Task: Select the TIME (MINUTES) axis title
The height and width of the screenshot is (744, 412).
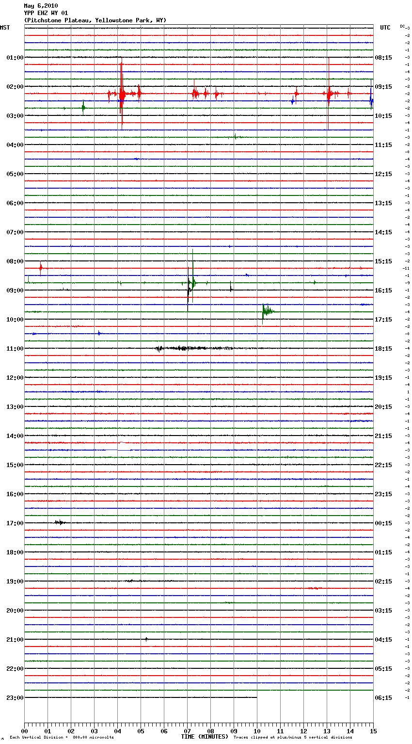Action: pos(205,737)
